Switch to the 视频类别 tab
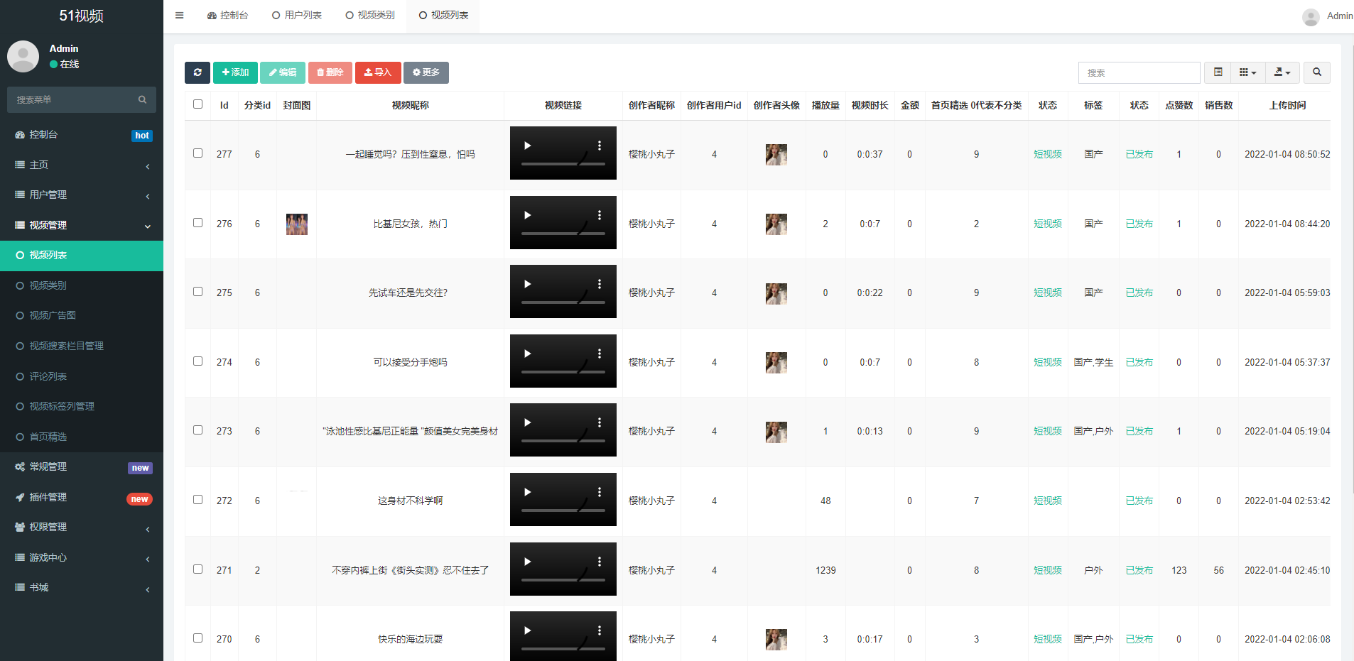This screenshot has width=1354, height=661. coord(369,14)
